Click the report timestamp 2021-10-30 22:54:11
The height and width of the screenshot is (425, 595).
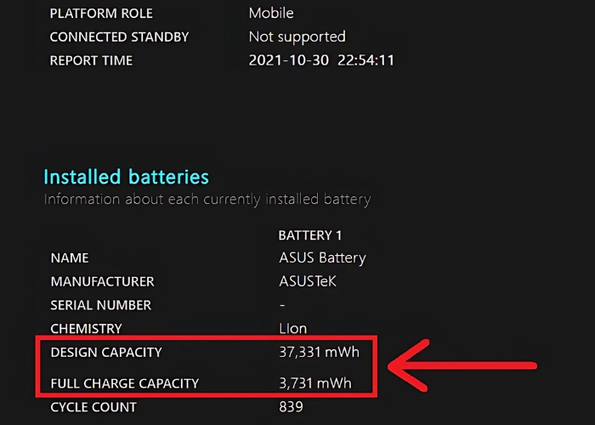321,61
